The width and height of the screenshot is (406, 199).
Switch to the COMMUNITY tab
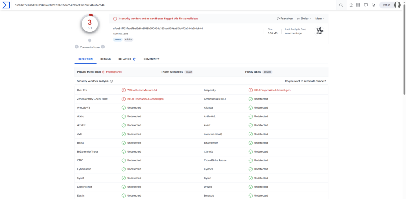(151, 59)
